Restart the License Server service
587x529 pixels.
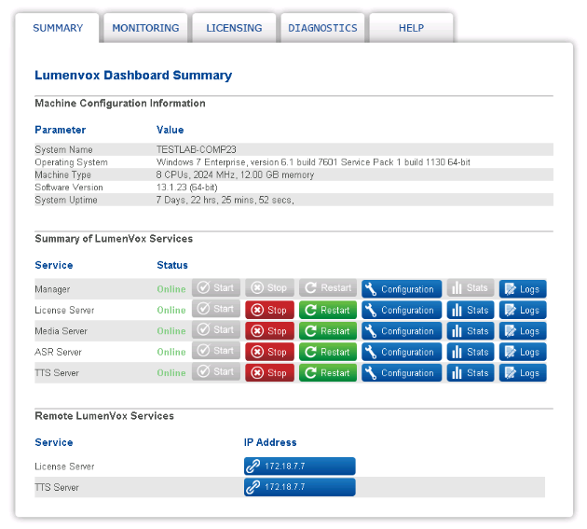[328, 310]
